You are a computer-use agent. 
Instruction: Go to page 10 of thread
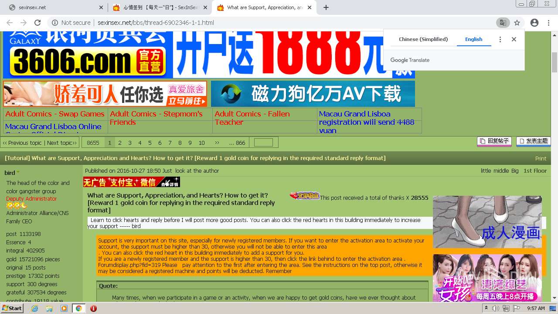click(201, 143)
